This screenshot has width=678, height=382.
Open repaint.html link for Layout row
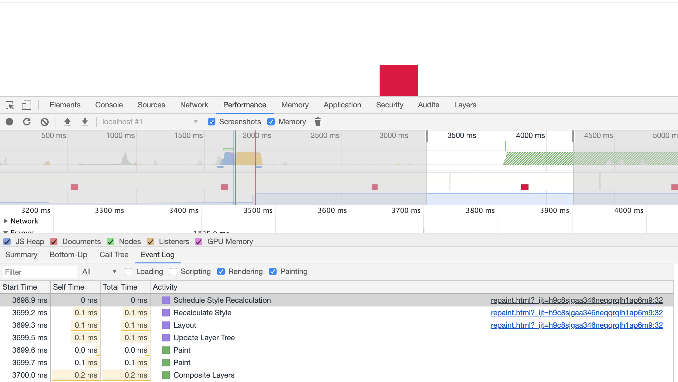click(577, 325)
